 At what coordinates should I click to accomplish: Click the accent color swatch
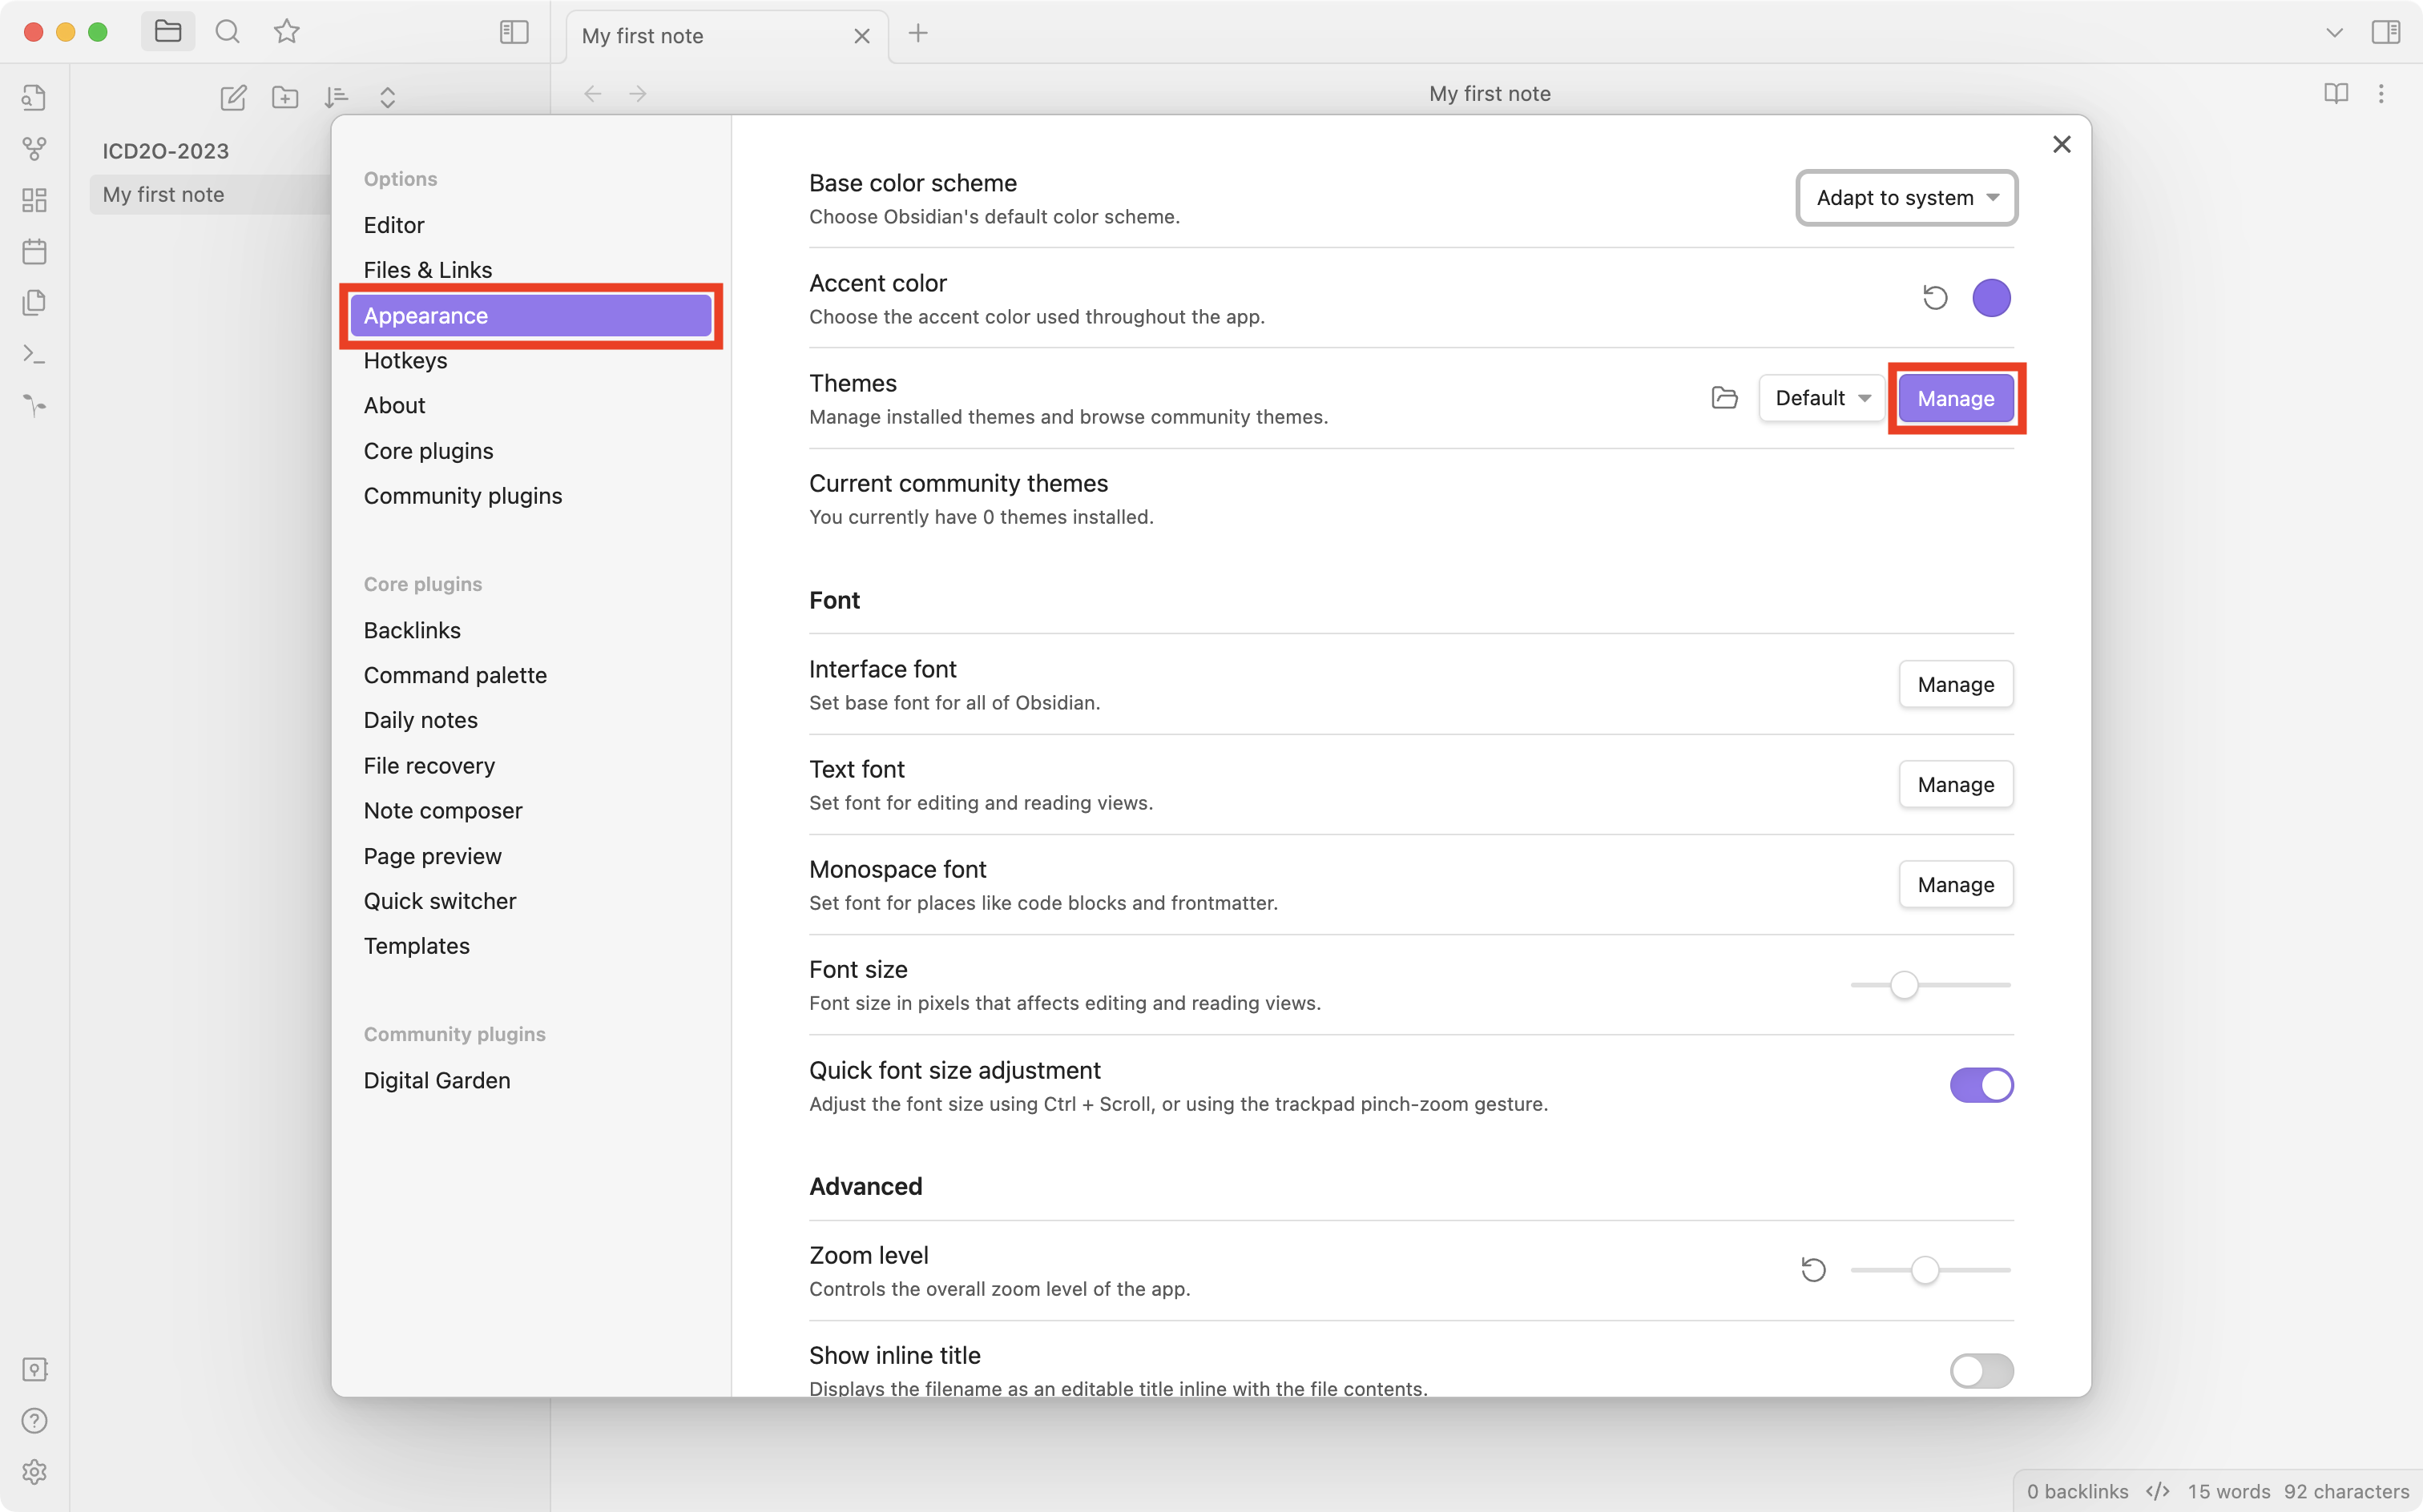pyautogui.click(x=1991, y=298)
